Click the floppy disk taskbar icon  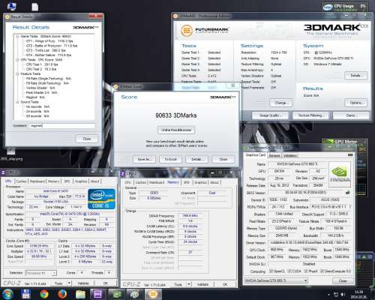pyautogui.click(x=25, y=294)
